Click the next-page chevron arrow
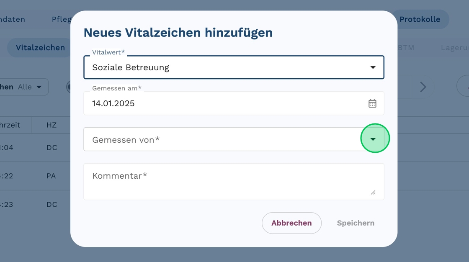The width and height of the screenshot is (469, 262). (423, 87)
